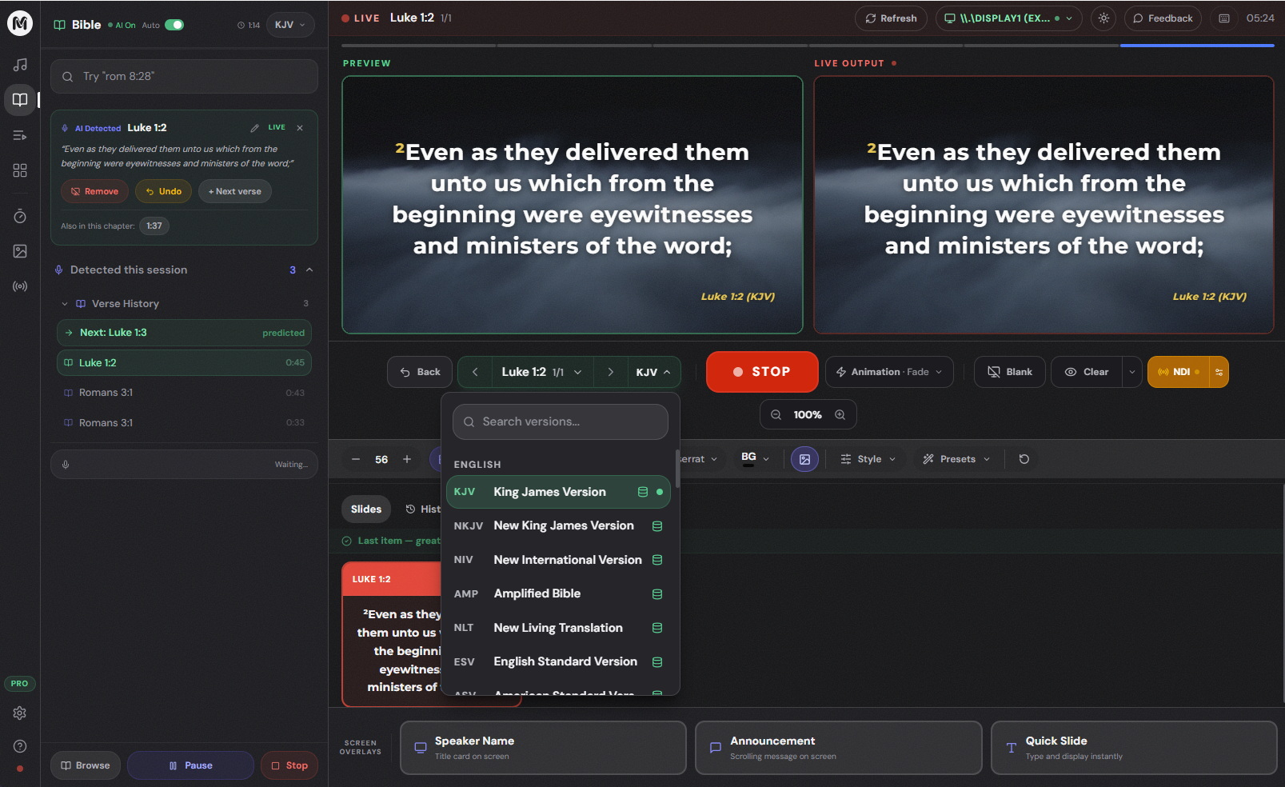Open the Music panel in the sidebar
The image size is (1285, 787).
coord(20,65)
